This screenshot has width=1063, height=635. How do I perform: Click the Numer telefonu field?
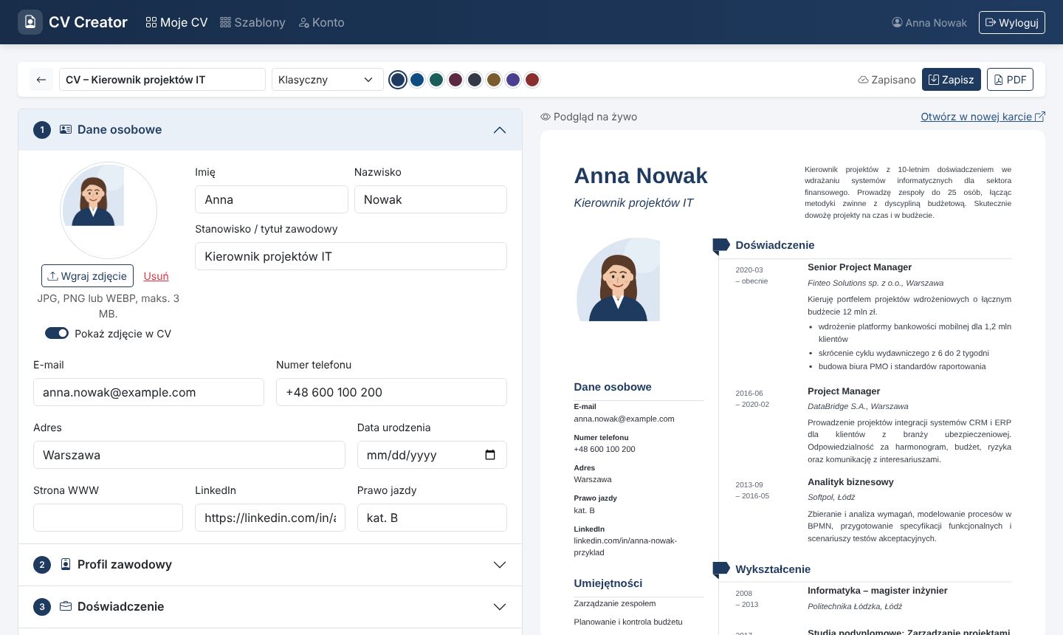[391, 392]
